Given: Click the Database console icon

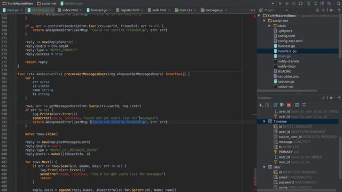Looking at the screenshot, I should pos(304,106).
